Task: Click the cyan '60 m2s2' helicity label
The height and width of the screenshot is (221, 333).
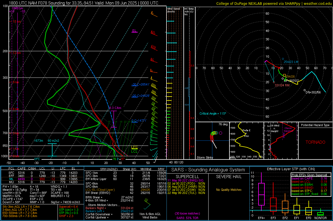Action: (x=54, y=141)
